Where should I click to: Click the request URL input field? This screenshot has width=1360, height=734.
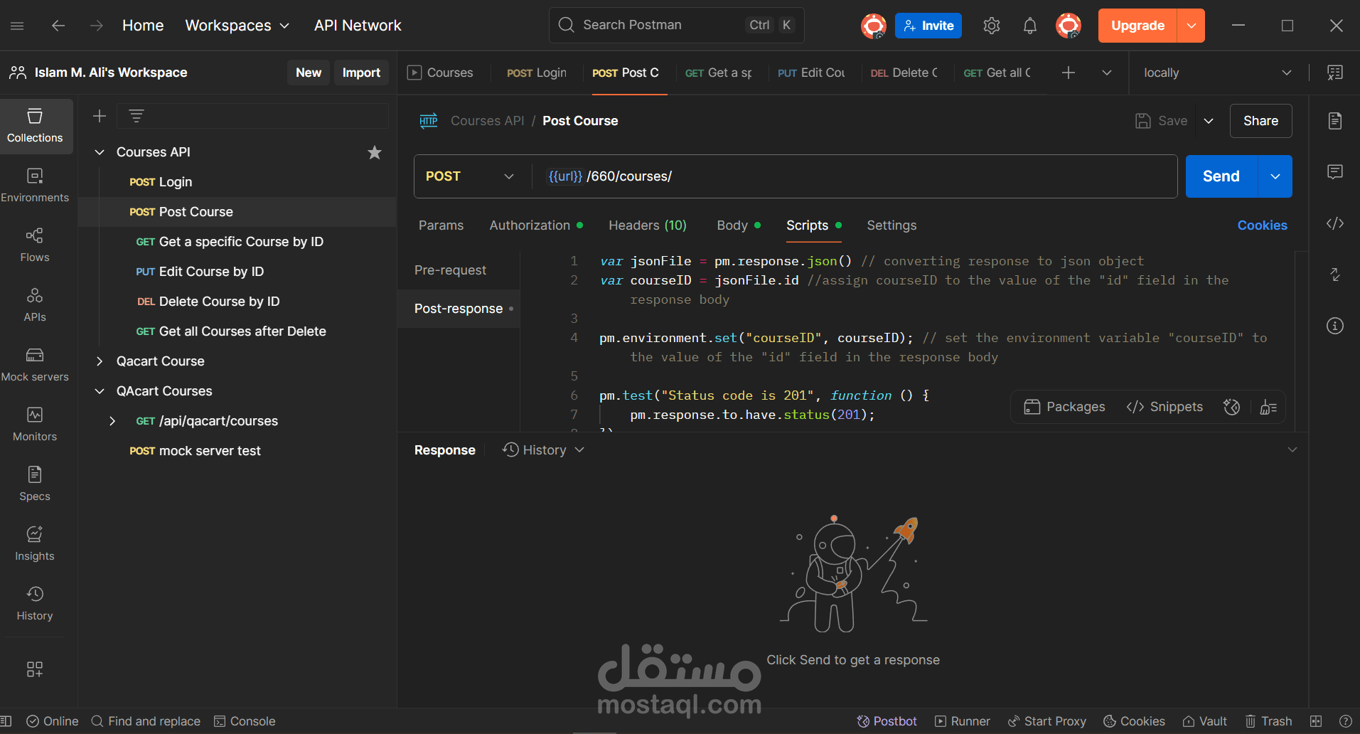click(x=853, y=176)
